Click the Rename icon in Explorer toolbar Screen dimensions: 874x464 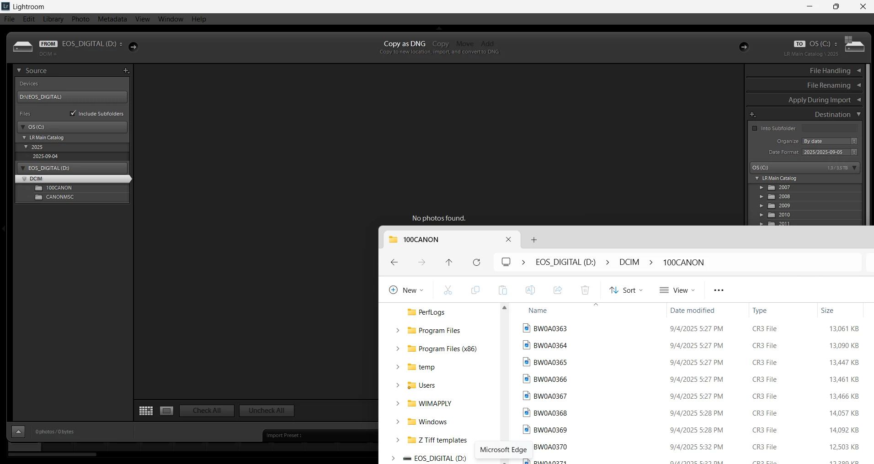click(x=530, y=290)
